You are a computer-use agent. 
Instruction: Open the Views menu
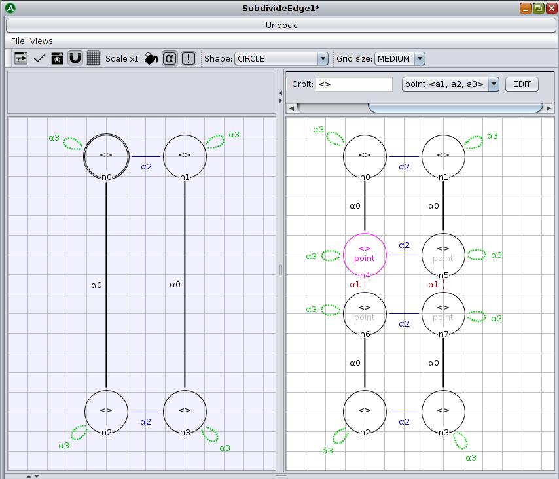click(x=41, y=41)
